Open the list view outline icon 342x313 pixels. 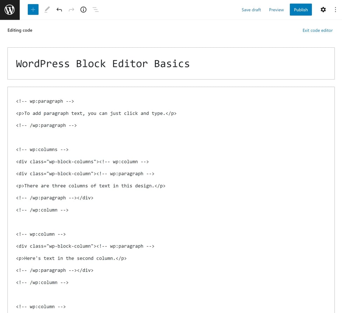coord(95,9)
